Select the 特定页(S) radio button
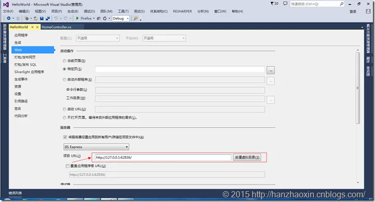This screenshot has height=202, width=375. pyautogui.click(x=64, y=69)
